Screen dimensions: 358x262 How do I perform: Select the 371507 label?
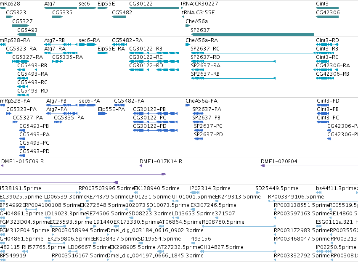[x=225, y=213]
